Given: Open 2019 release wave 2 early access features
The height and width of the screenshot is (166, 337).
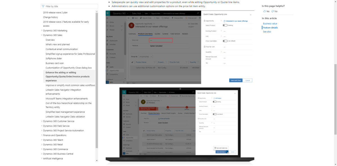Looking at the screenshot, I should coord(66,24).
